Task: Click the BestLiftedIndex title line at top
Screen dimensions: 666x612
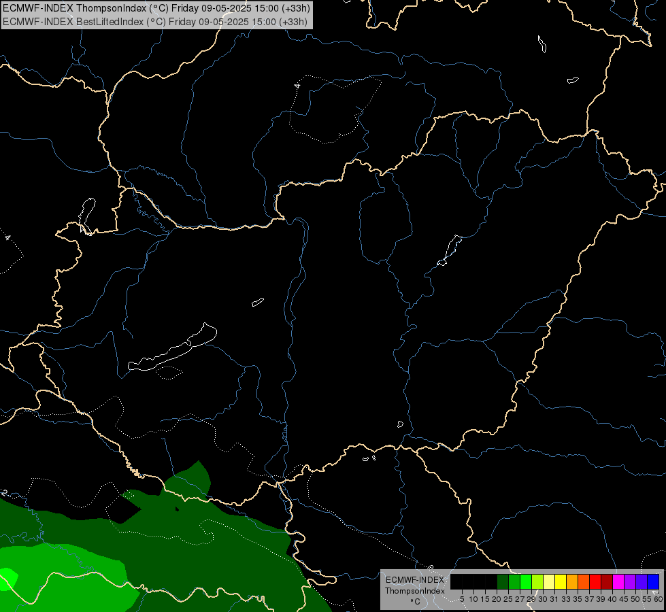Action: 154,22
